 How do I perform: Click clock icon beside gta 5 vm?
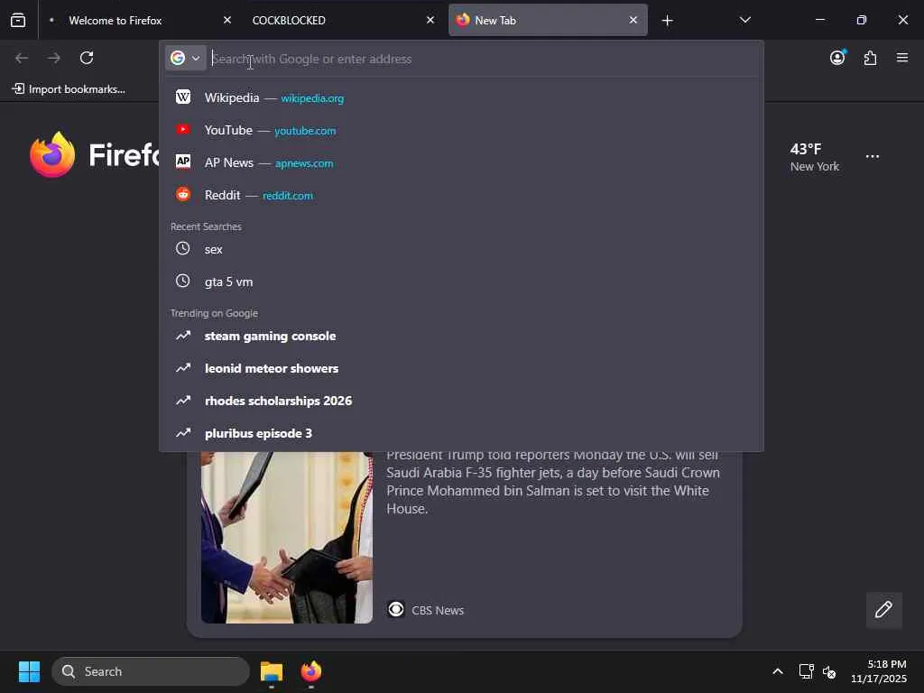[182, 282]
